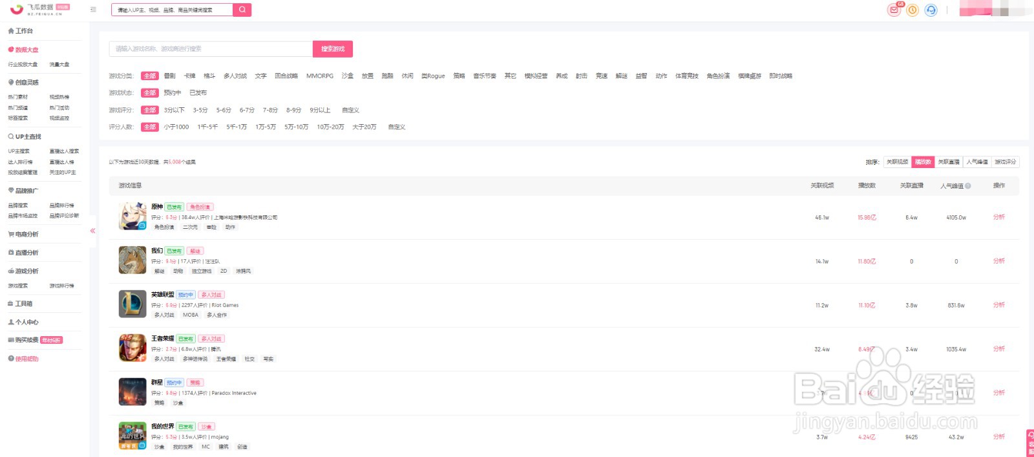Open UP主查找 sidebar section
The height and width of the screenshot is (457, 1034).
point(25,137)
